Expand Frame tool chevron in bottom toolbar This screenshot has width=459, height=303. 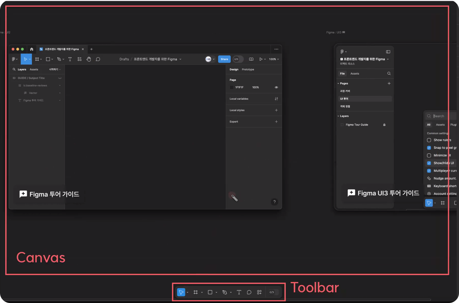[x=202, y=293]
